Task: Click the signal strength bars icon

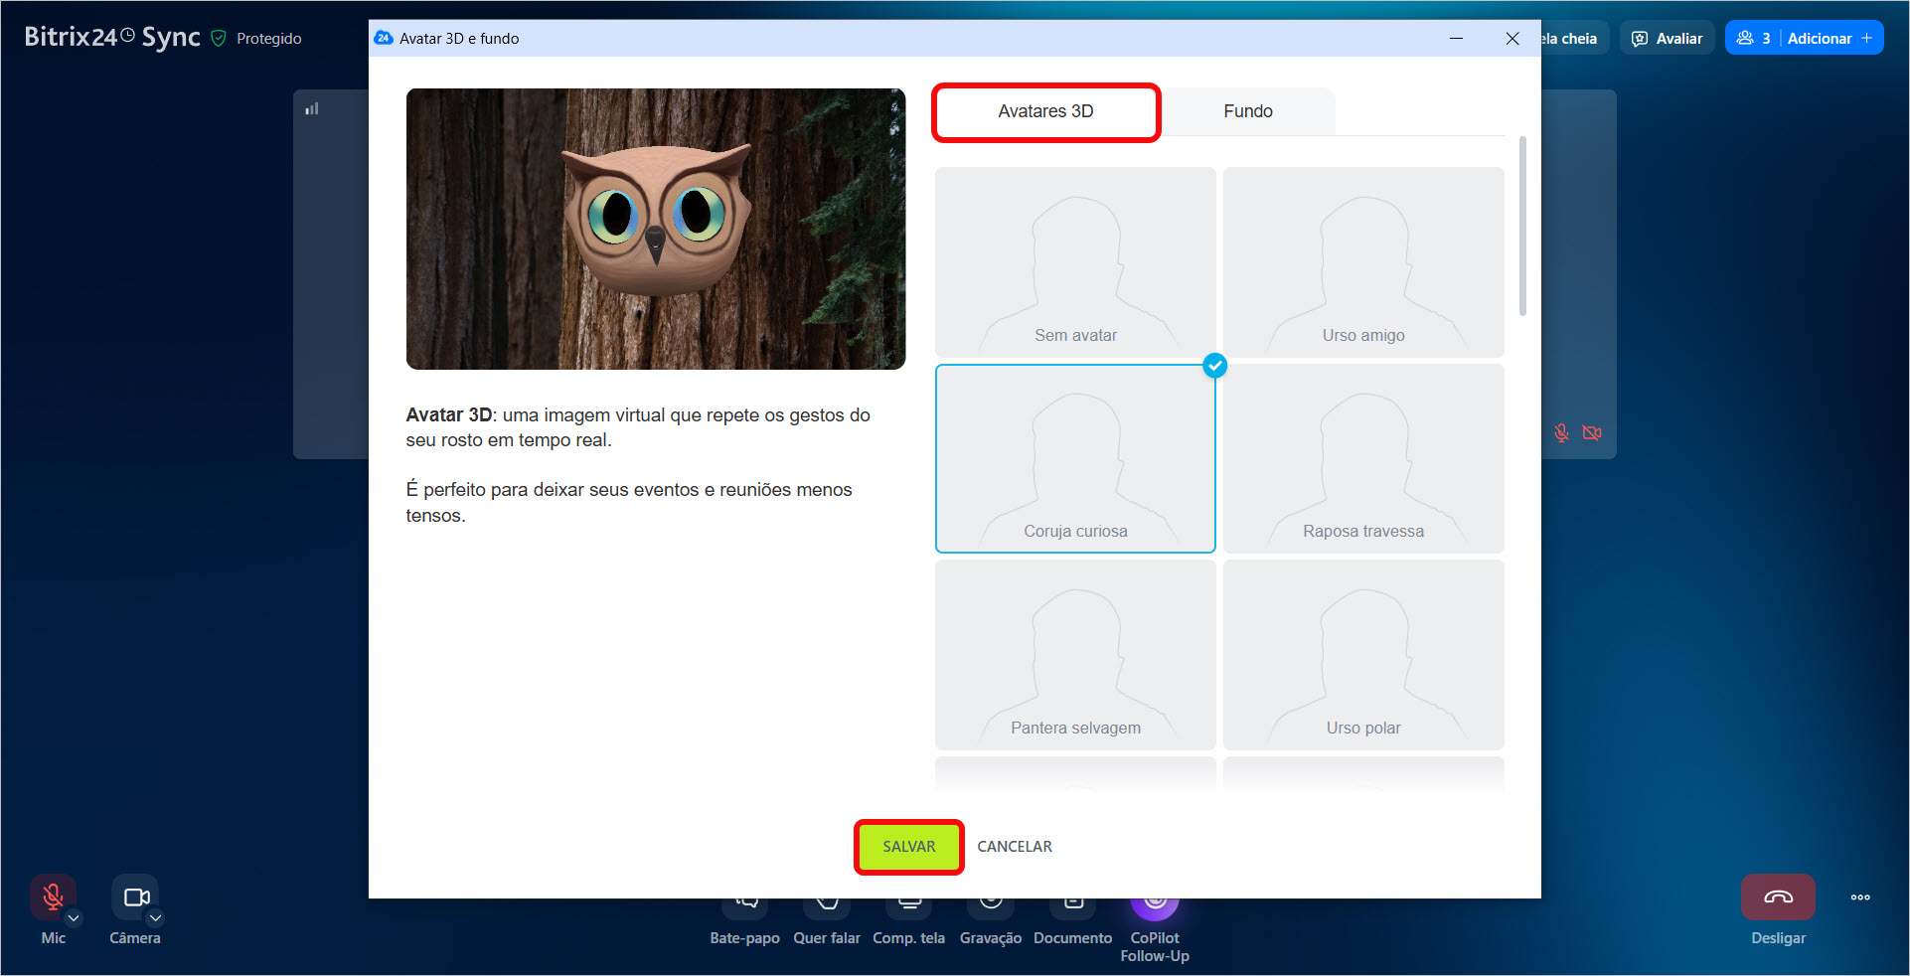Action: click(x=312, y=108)
